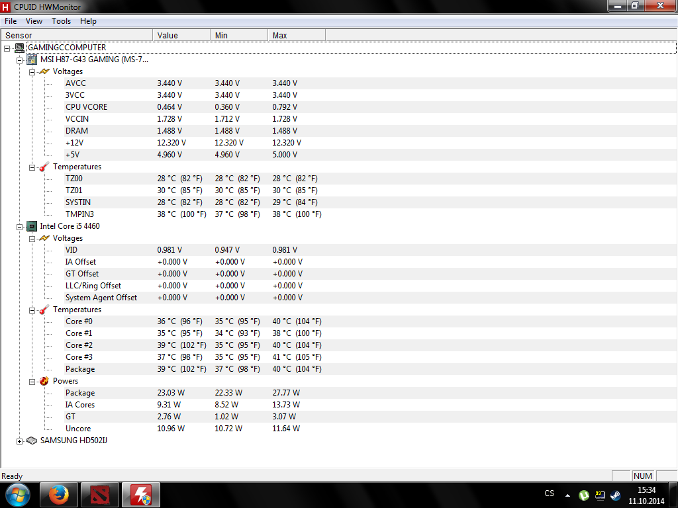This screenshot has height=508, width=678.
Task: Open the View menu
Action: 34,21
